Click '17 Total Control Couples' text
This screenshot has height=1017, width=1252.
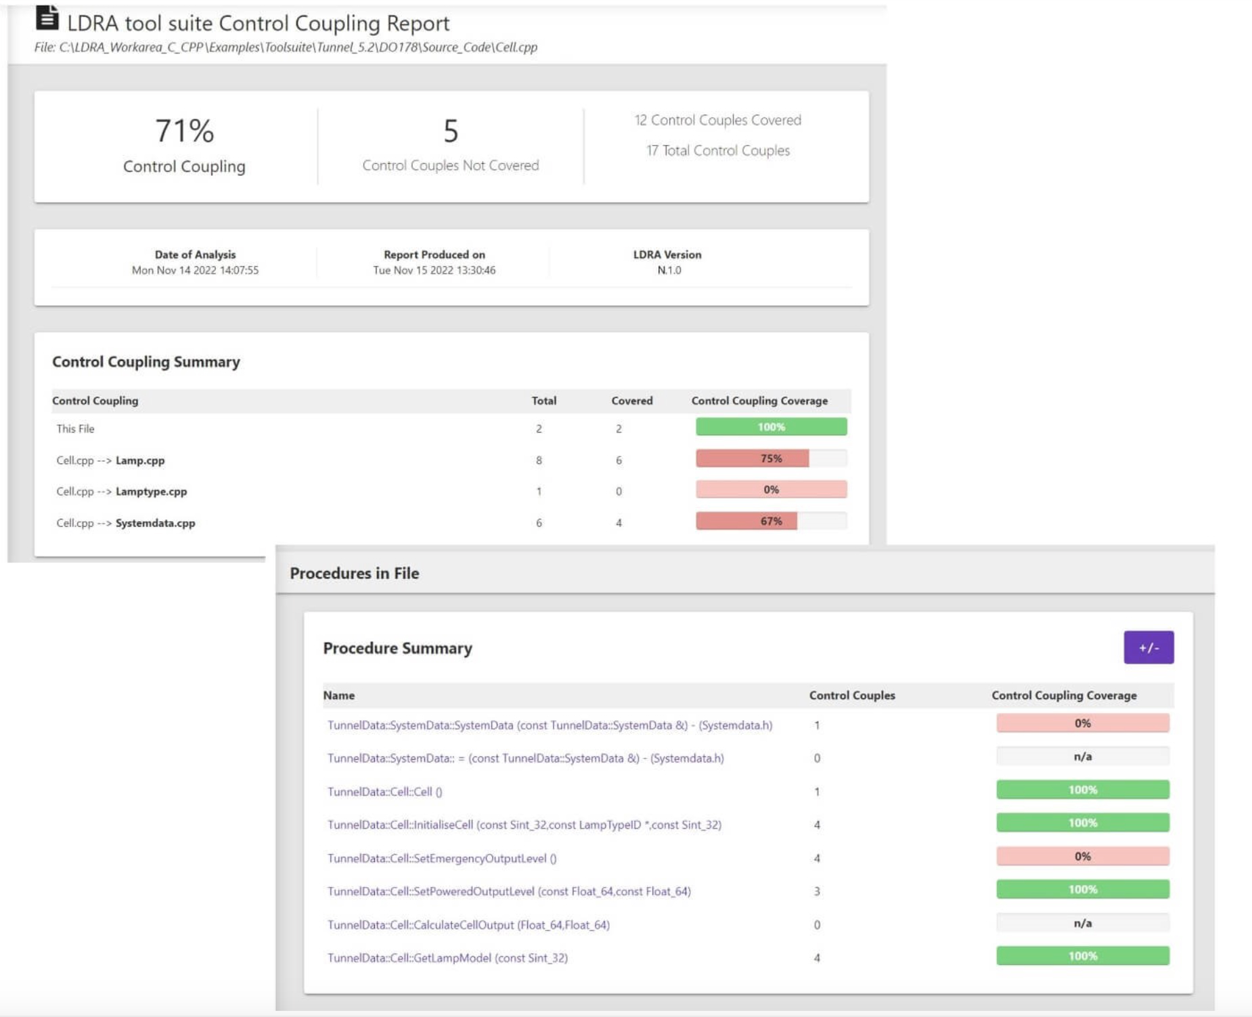(x=717, y=150)
